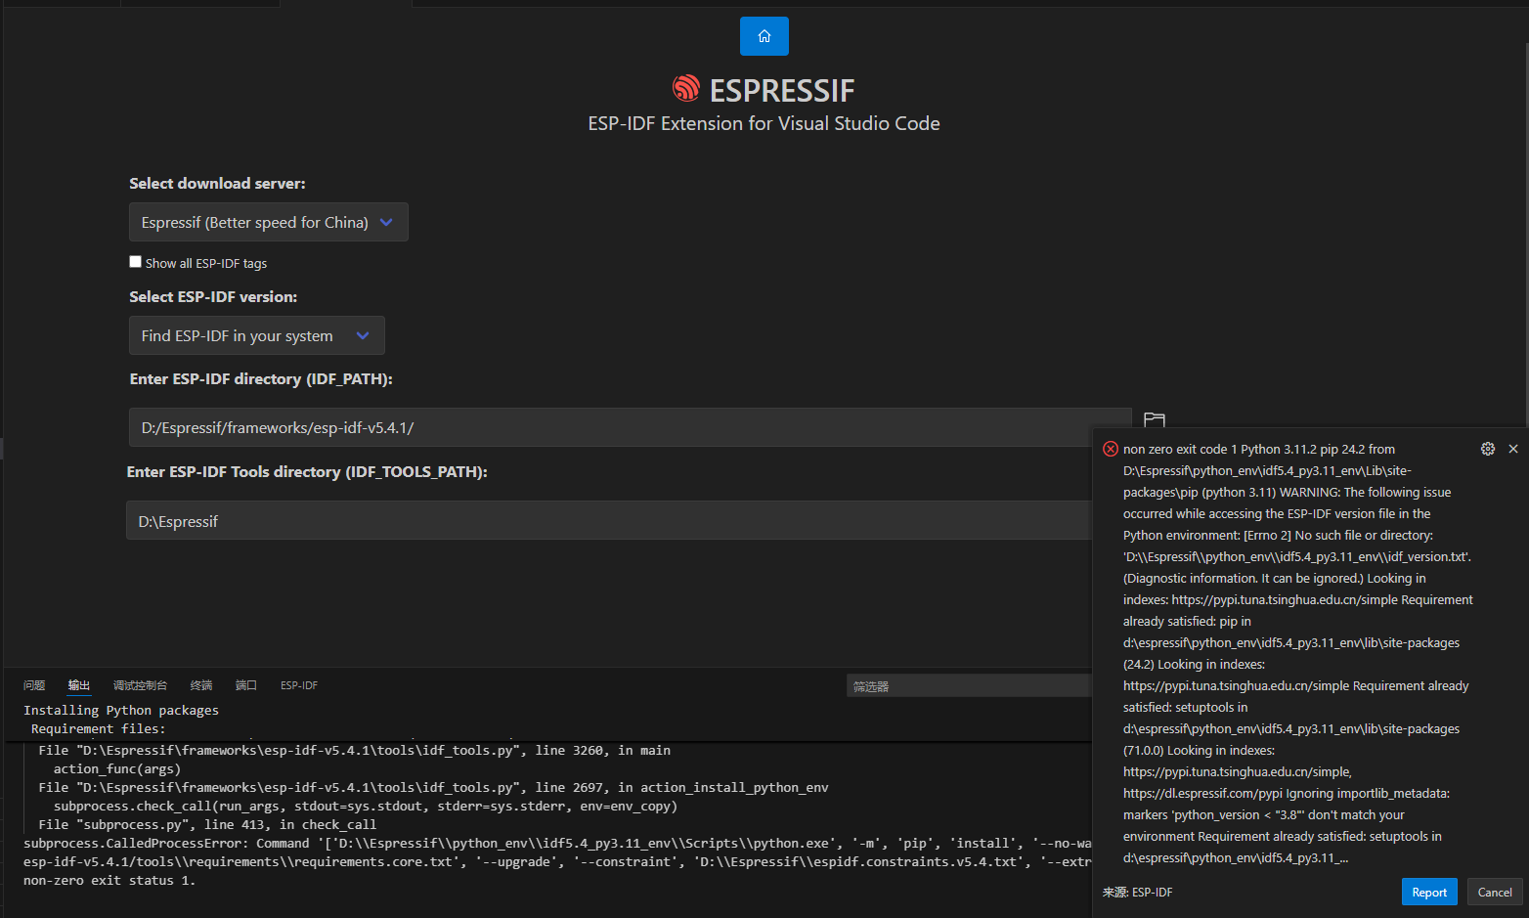Dismiss the error notification with X
The image size is (1529, 918).
coord(1513,449)
